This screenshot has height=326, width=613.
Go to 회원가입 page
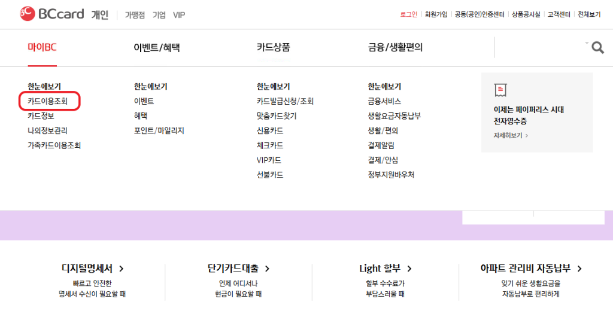click(x=436, y=14)
